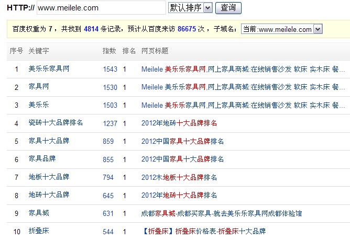Open keyword 瓷砖十大品牌排名
This screenshot has width=350, height=240.
point(56,123)
